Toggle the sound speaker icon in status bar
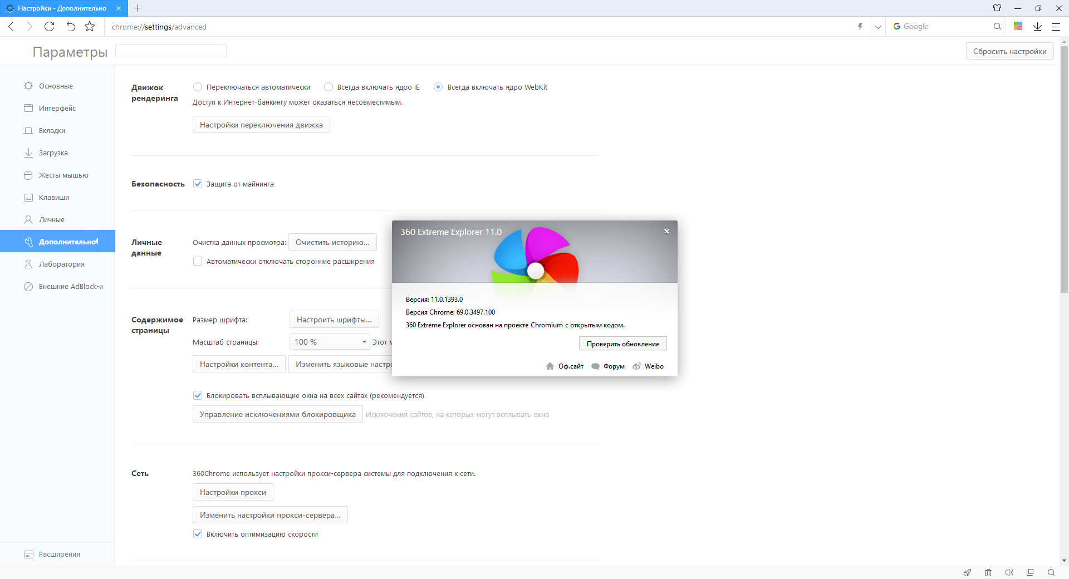The width and height of the screenshot is (1069, 579). click(1009, 572)
